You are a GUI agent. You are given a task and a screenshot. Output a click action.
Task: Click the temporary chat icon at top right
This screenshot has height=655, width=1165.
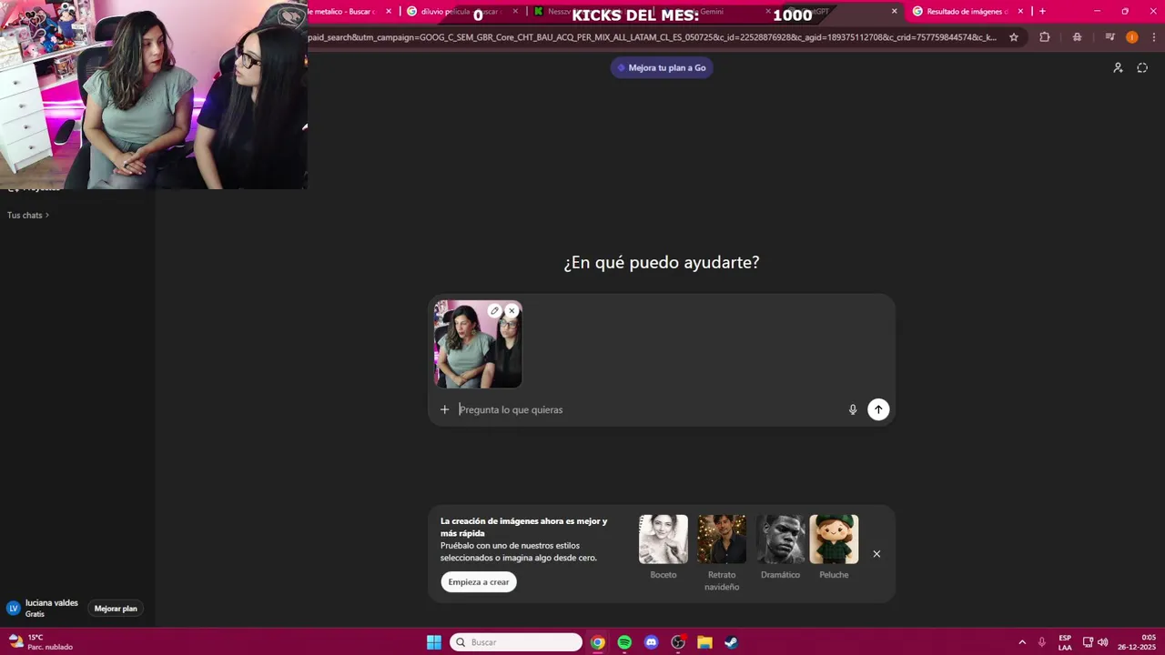click(1142, 67)
